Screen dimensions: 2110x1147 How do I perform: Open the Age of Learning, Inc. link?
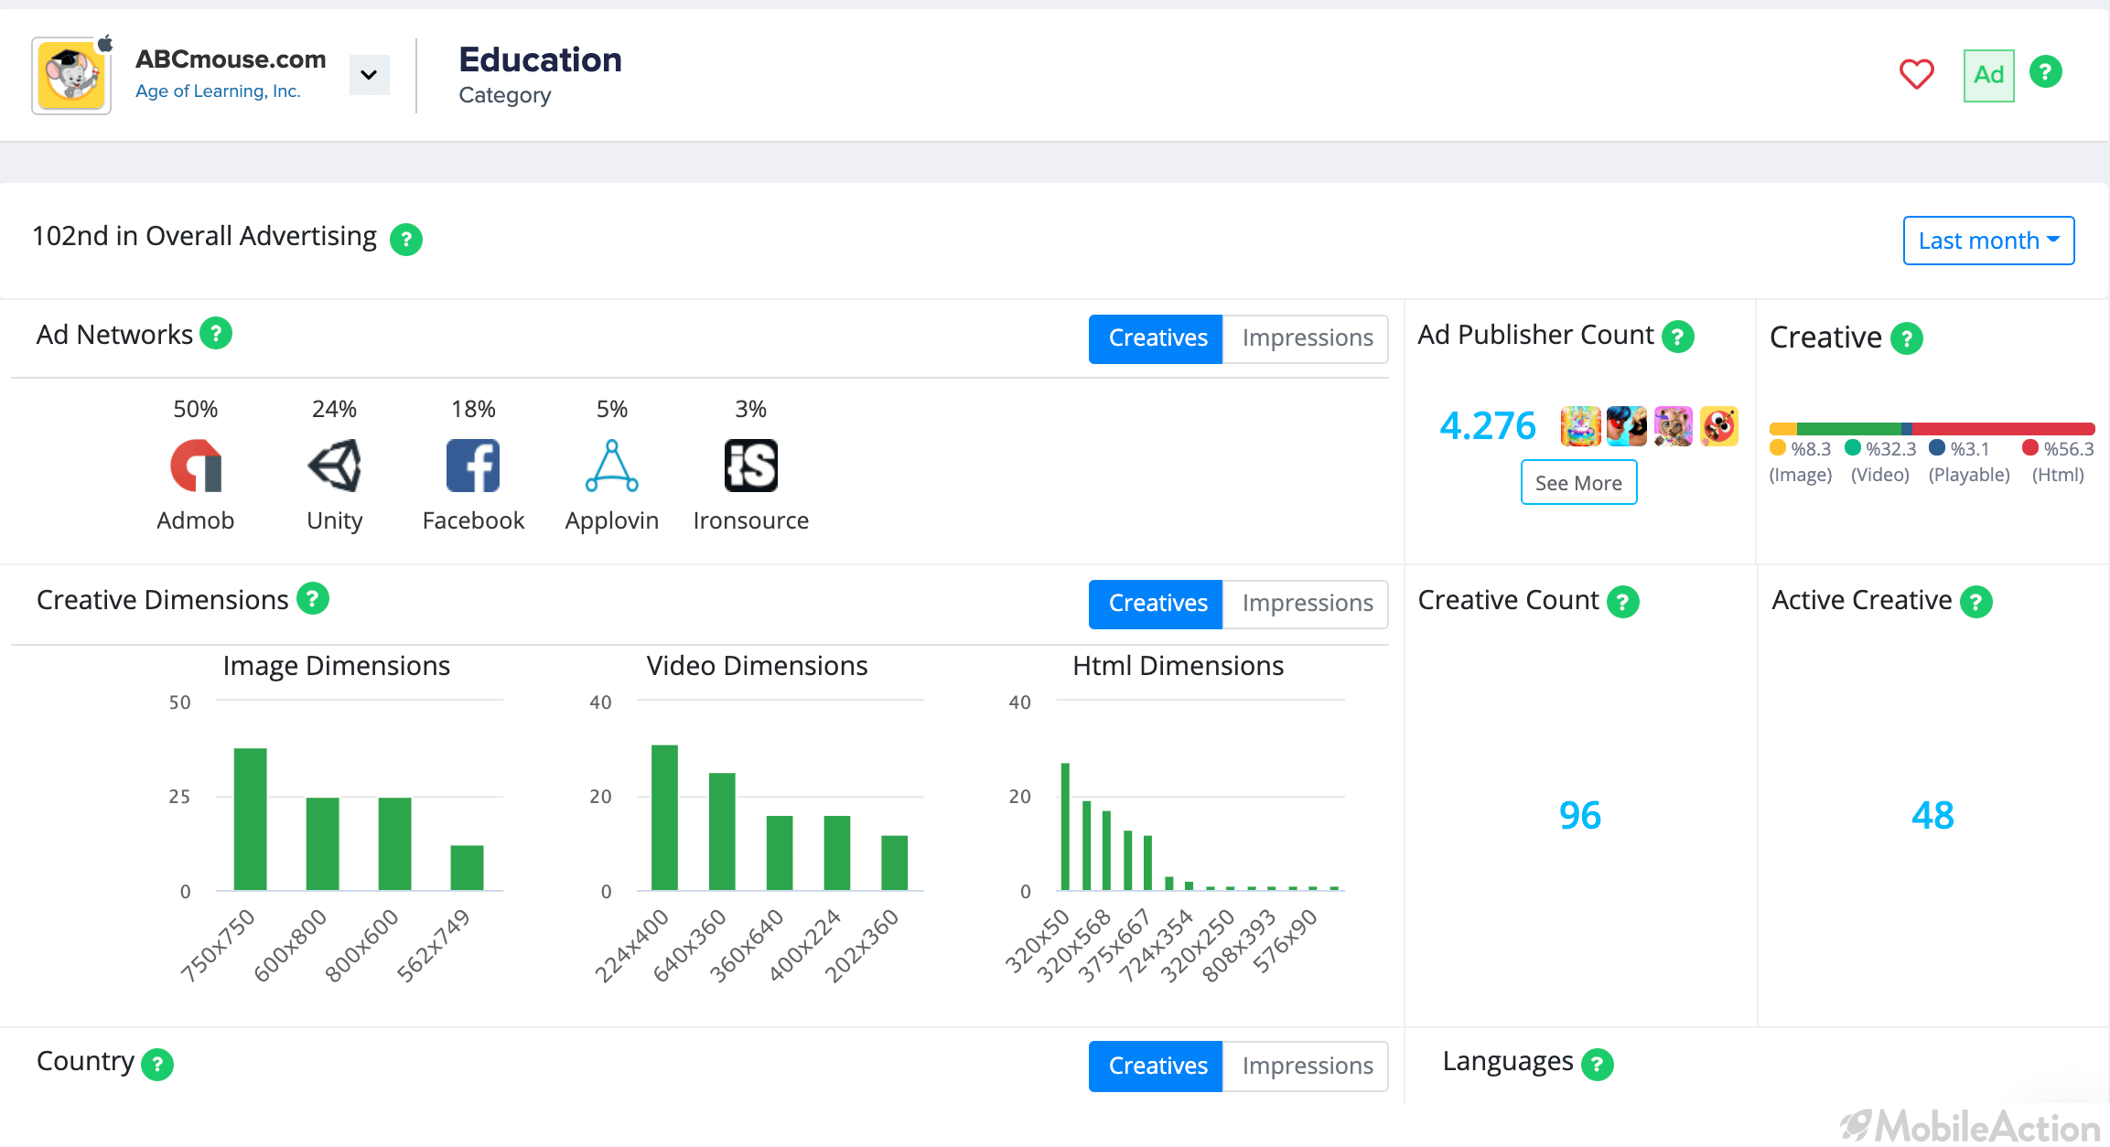[x=218, y=91]
